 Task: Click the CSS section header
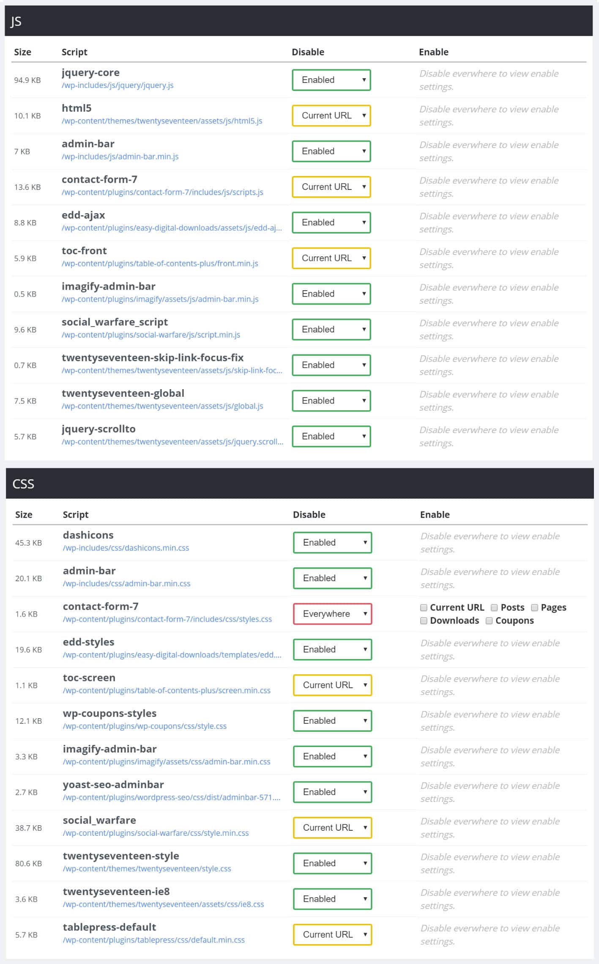click(x=23, y=484)
